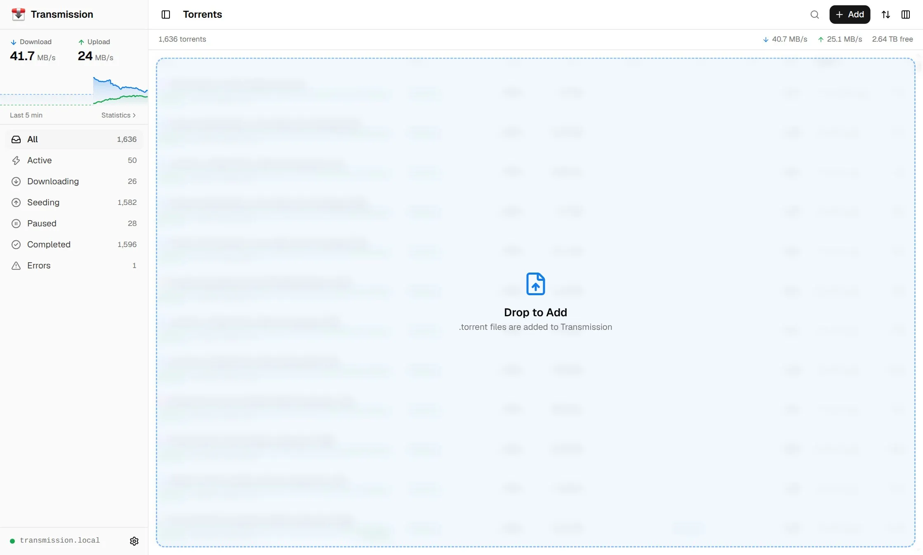Select the Seeding filter
The image size is (923, 555).
click(x=74, y=202)
